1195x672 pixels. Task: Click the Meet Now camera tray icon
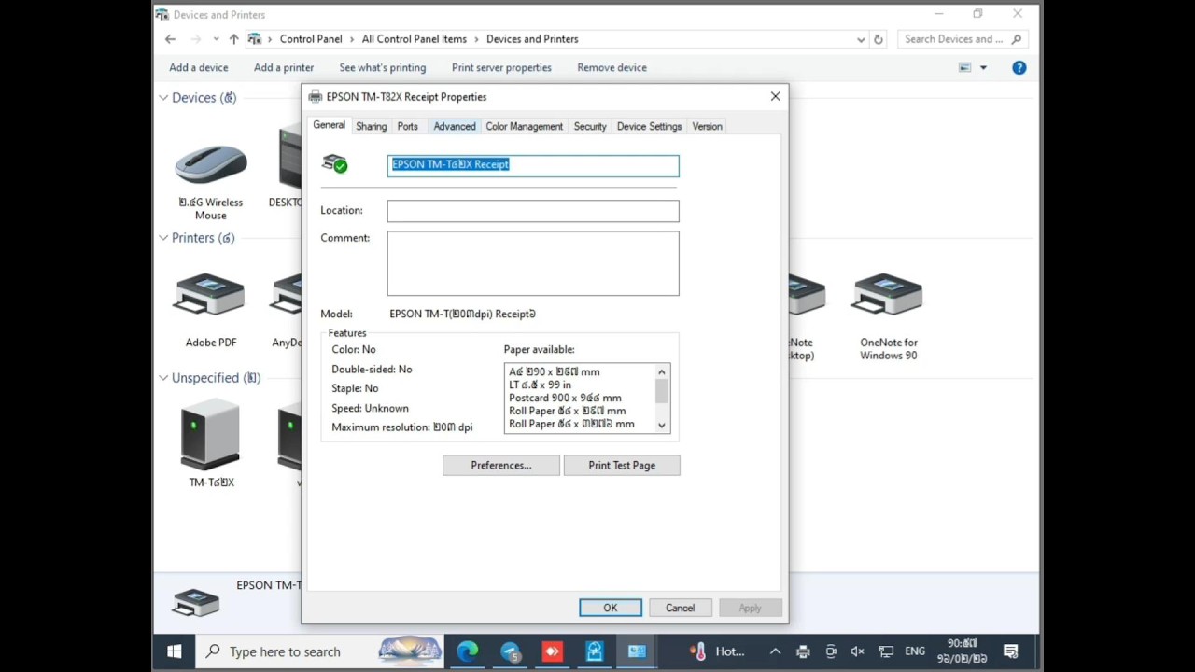(x=831, y=651)
